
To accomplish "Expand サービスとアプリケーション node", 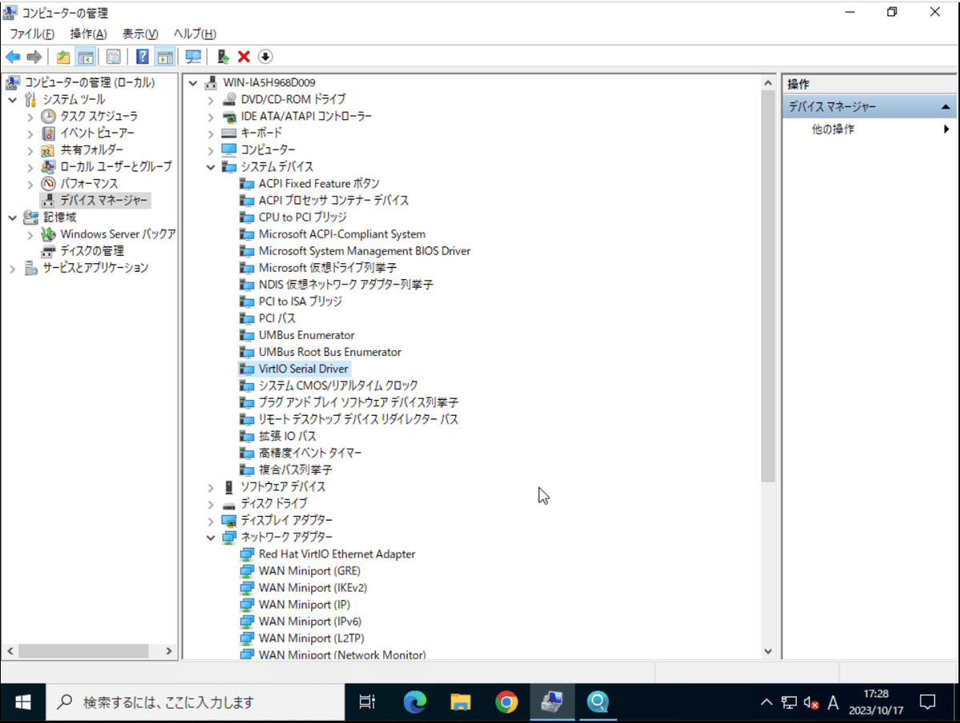I will [x=13, y=267].
